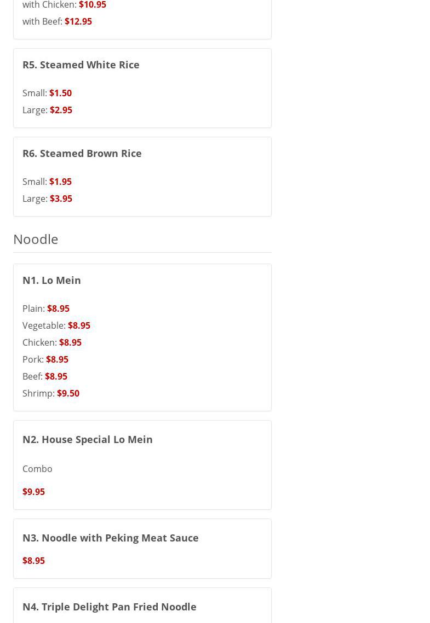Open N3. Noodle with Peking Meat Sauce
The height and width of the screenshot is (623, 430).
(x=111, y=538)
